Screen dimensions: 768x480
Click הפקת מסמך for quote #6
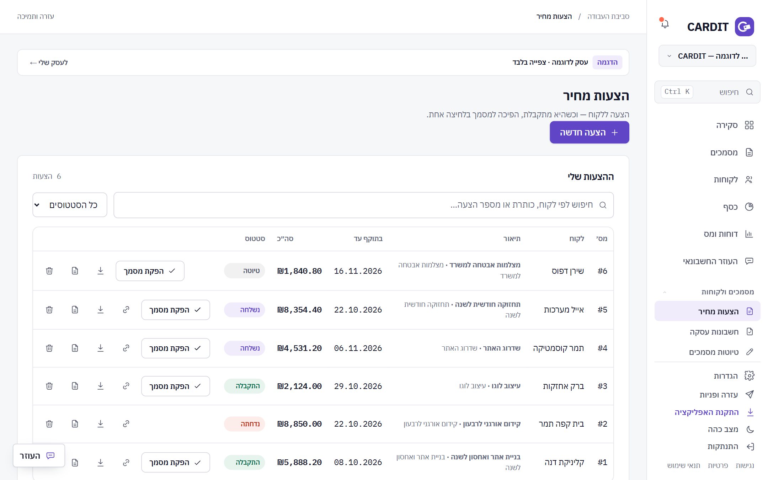tap(150, 271)
